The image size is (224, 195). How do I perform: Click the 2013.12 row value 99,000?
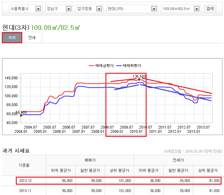[96, 181]
